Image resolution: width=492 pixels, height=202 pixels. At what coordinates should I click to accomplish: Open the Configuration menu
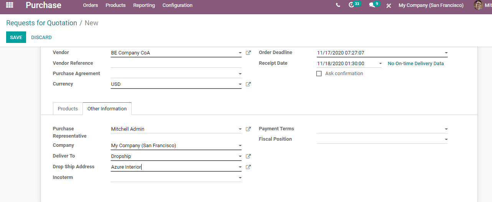pos(177,5)
